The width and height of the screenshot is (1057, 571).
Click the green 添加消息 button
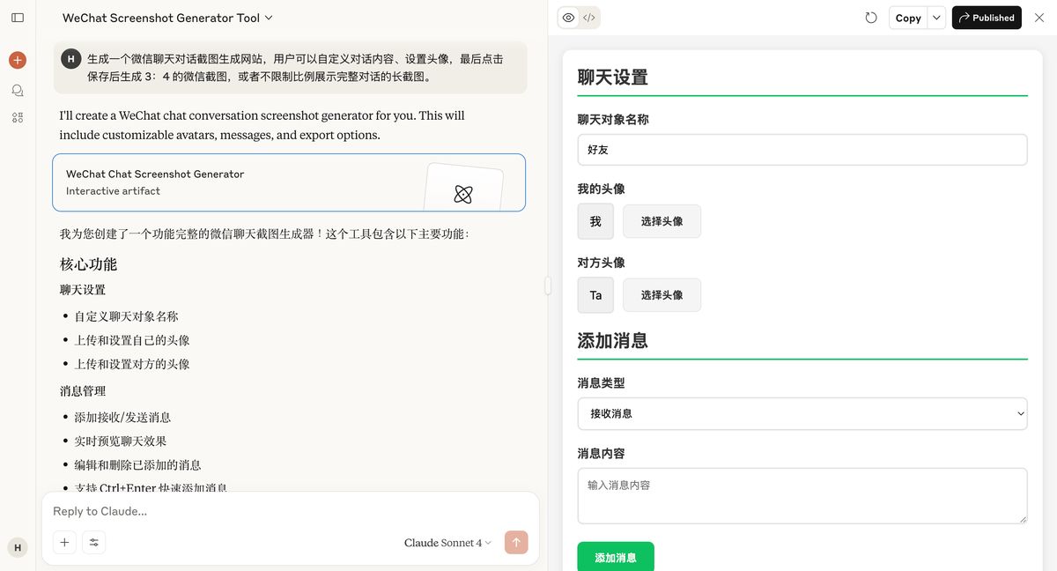tap(616, 557)
